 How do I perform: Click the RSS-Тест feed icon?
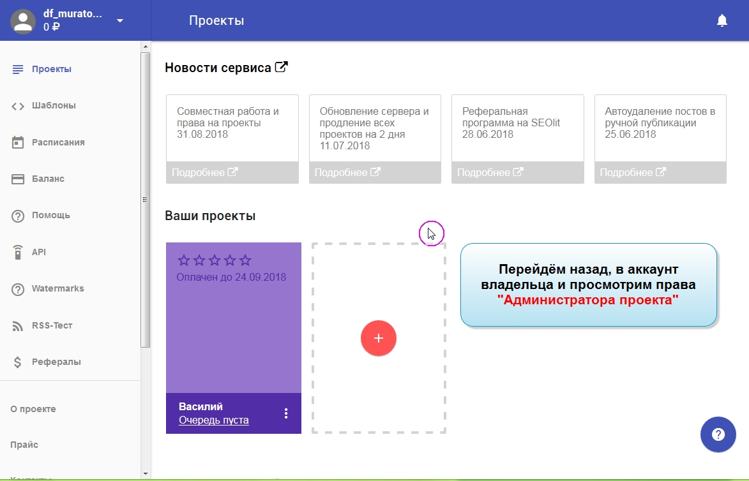pyautogui.click(x=18, y=326)
